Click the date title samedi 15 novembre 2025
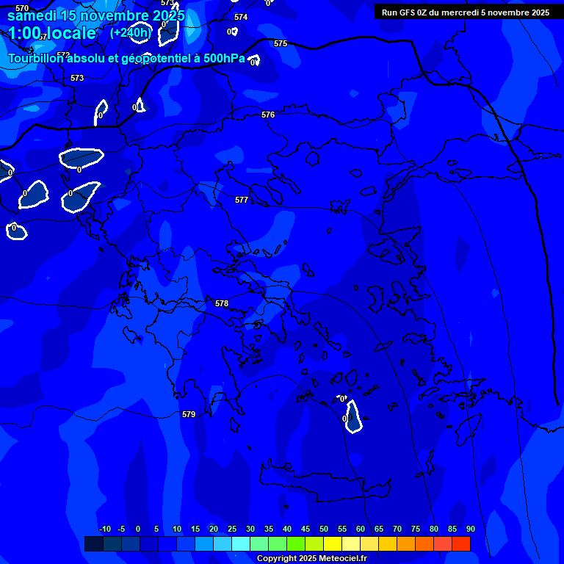 point(96,15)
